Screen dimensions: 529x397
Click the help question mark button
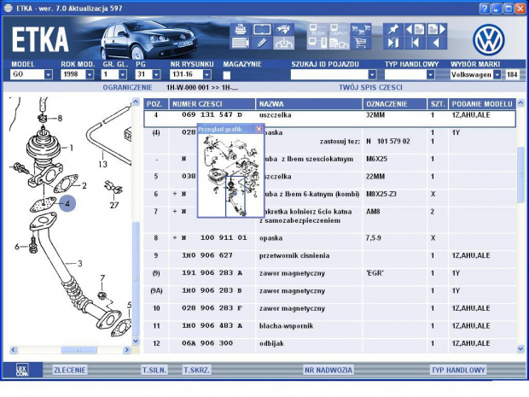tap(484, 9)
